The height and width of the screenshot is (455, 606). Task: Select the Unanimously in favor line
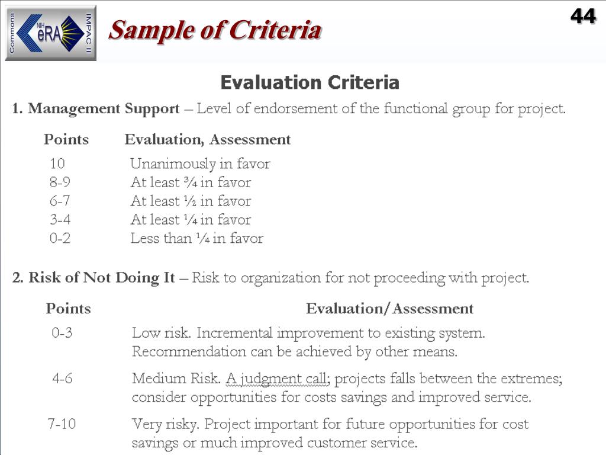coord(200,164)
